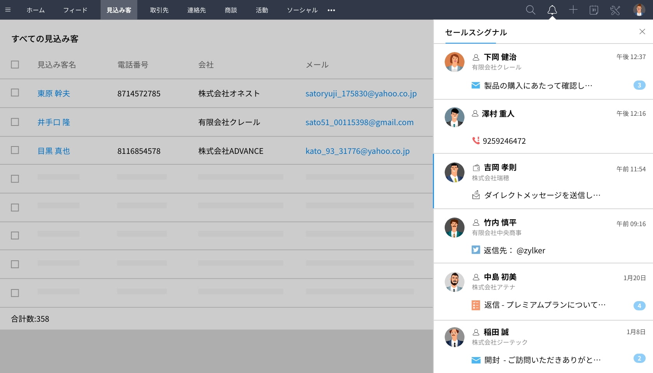Select the checkbox for 目黒 真也
The image size is (653, 373).
tap(15, 150)
